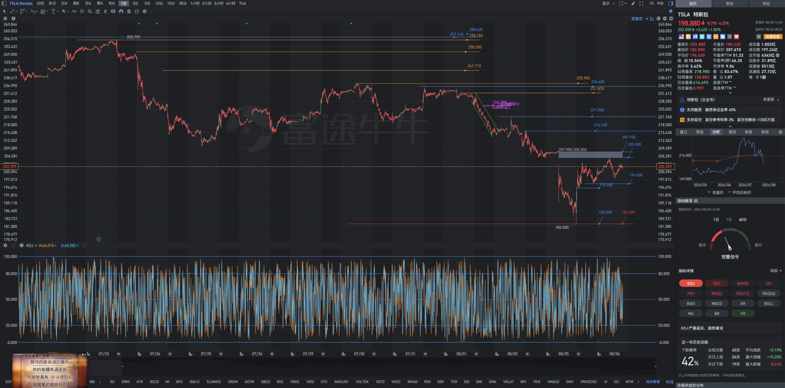Image resolution: width=785 pixels, height=388 pixels.
Task: Open the 报价 quote tab
Action: 693,3
